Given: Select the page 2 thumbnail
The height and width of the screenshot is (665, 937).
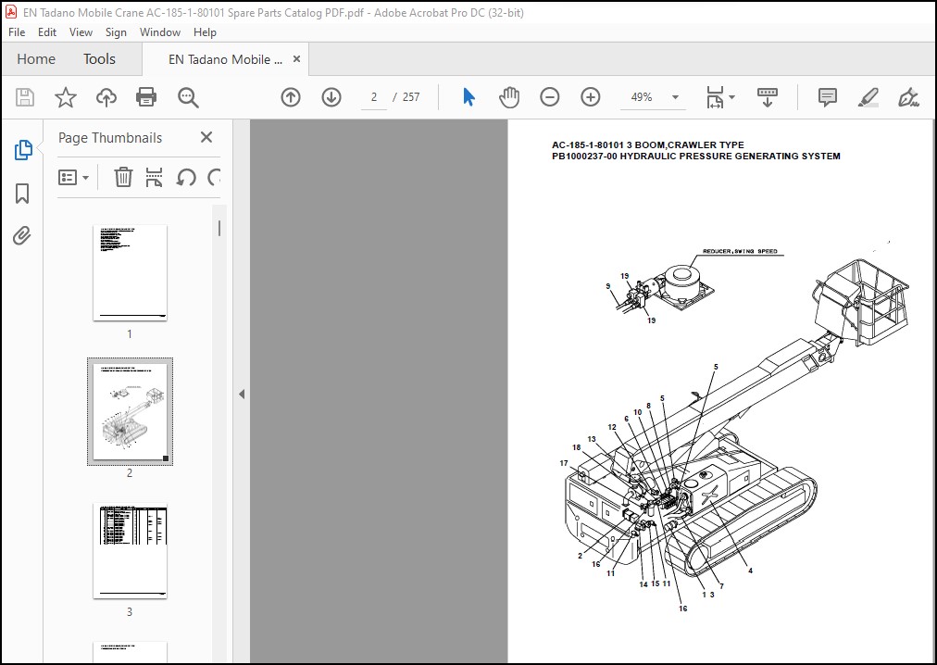Looking at the screenshot, I should point(130,411).
